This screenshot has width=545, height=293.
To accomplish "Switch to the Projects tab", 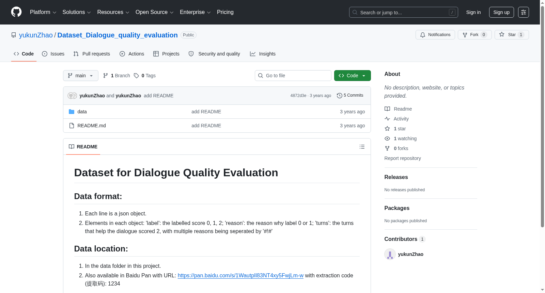I will (166, 54).
